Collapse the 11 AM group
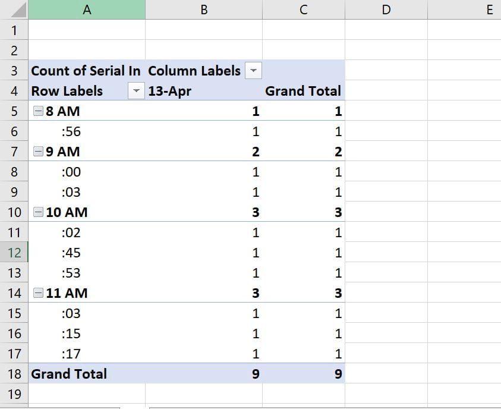The width and height of the screenshot is (501, 409). (38, 293)
